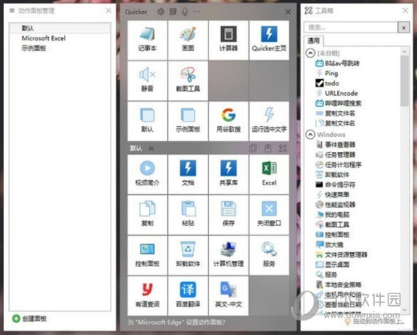Click the paste-panel icon in the 默认 section bar
417x335 pixels.
268,148
